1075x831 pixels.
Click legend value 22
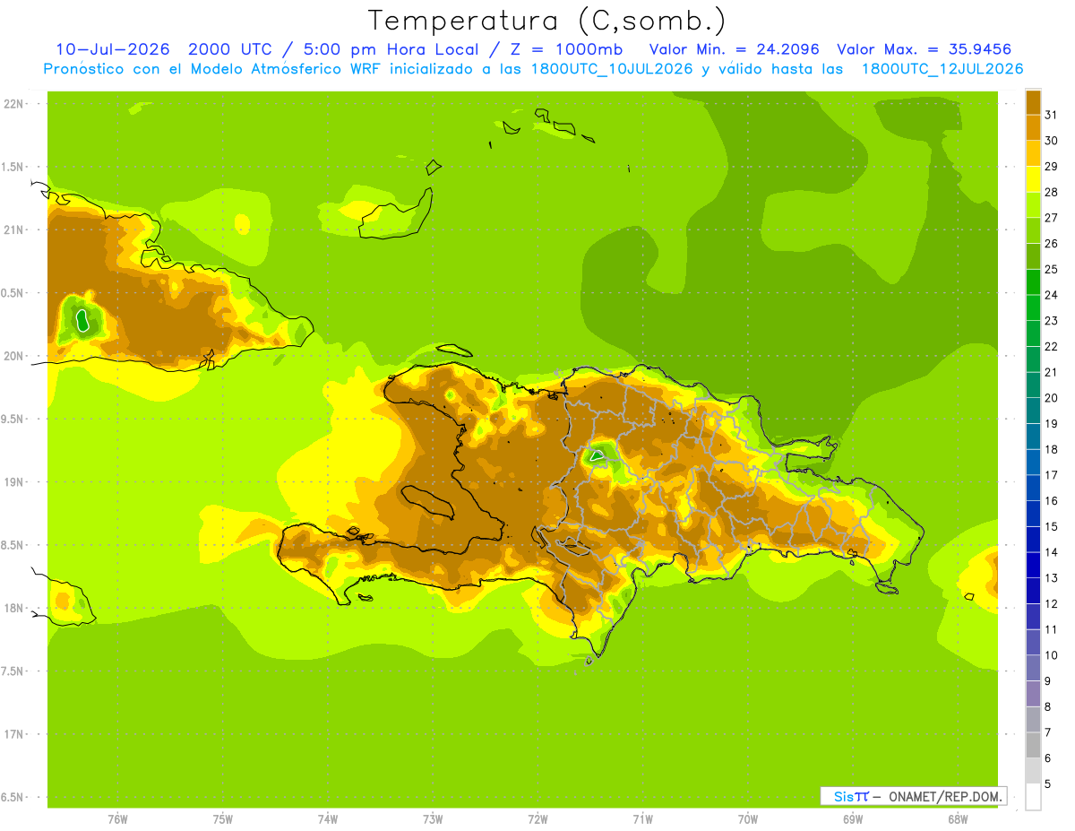[x=1051, y=346]
